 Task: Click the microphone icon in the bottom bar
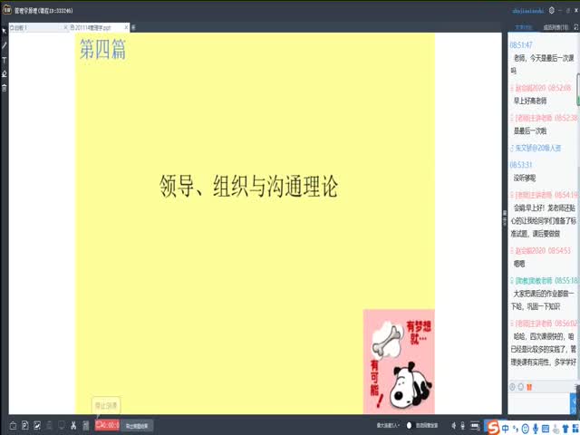click(x=463, y=426)
